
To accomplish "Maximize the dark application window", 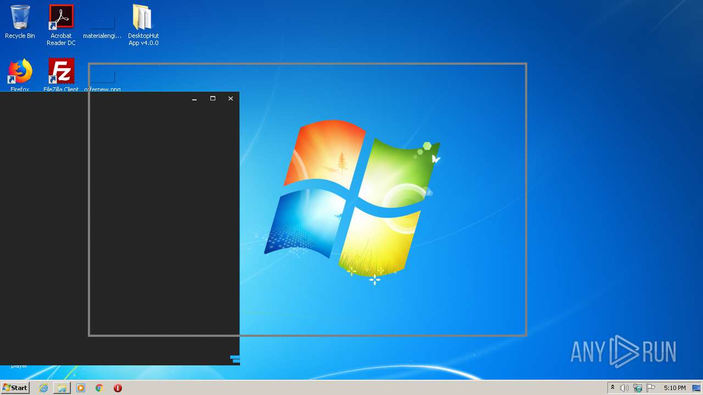I will [213, 99].
